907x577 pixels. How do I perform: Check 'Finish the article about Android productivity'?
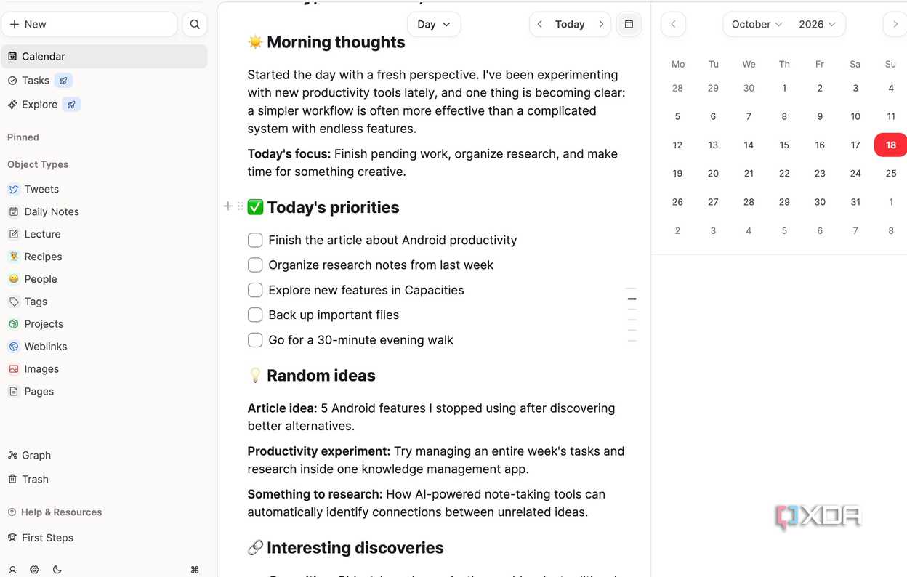(255, 240)
